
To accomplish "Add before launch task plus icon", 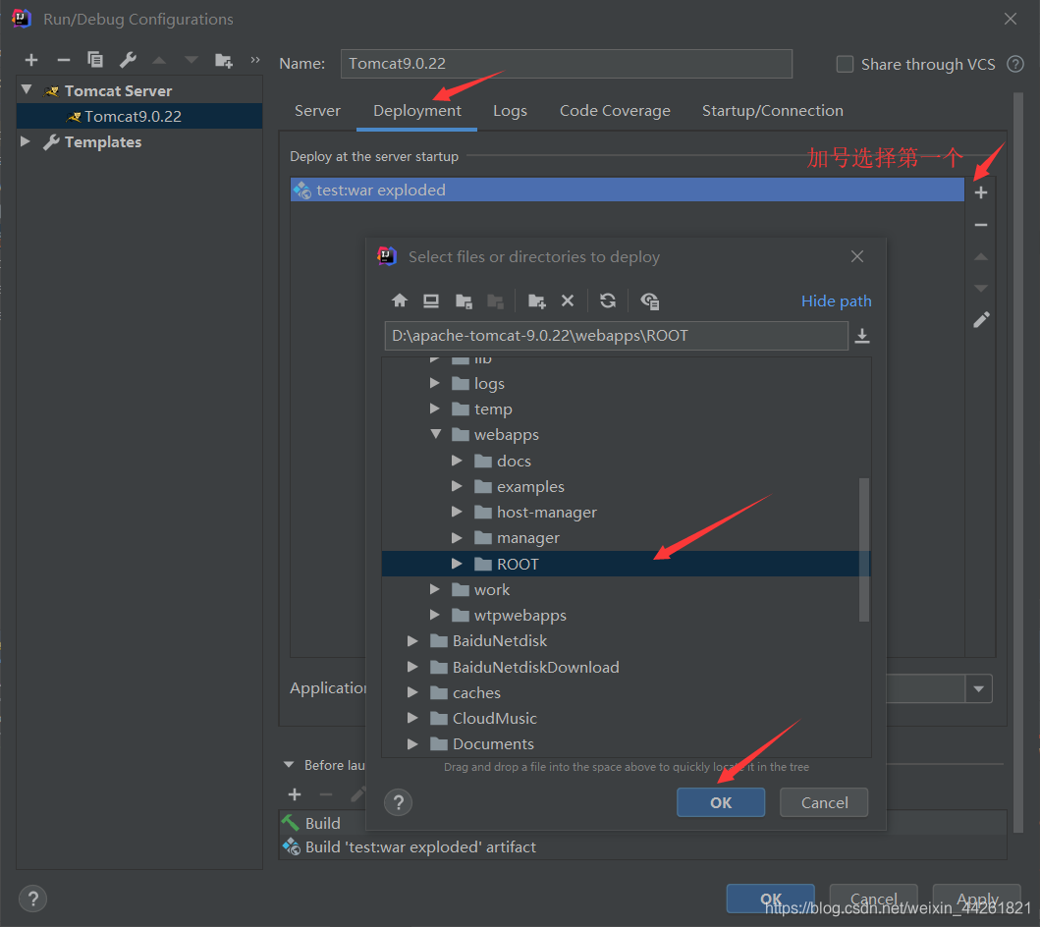I will [295, 794].
